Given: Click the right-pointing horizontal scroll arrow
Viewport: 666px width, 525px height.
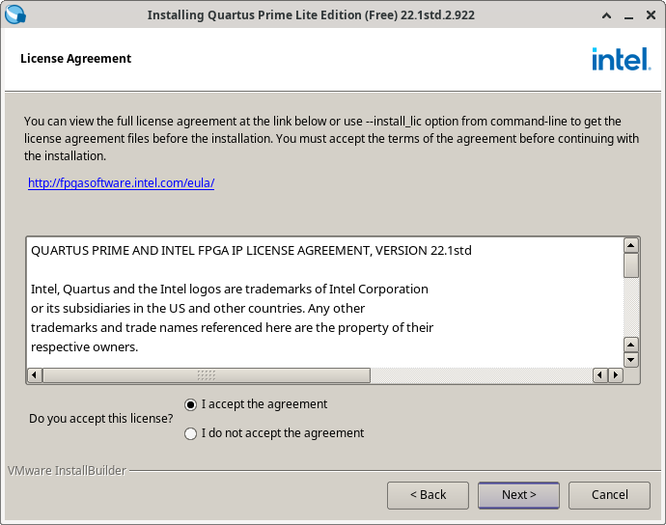Looking at the screenshot, I should coord(616,375).
